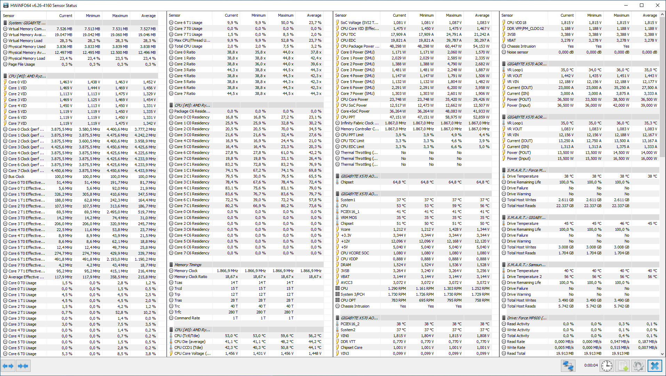Click the bolt icon beside DDR VTT

point(338,342)
